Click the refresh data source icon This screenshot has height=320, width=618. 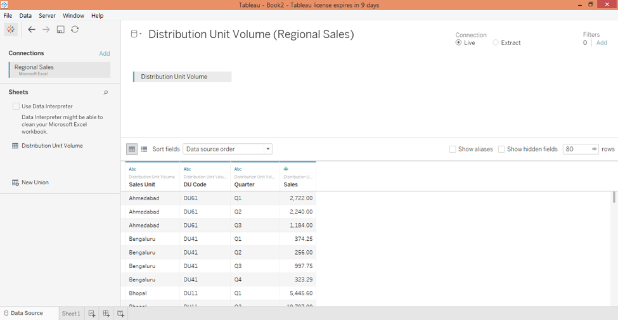(75, 29)
